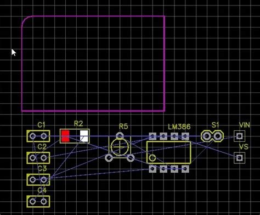The width and height of the screenshot is (260, 215).
Task: Select leftmost pad in LM386 bottom row
Action: pos(152,169)
